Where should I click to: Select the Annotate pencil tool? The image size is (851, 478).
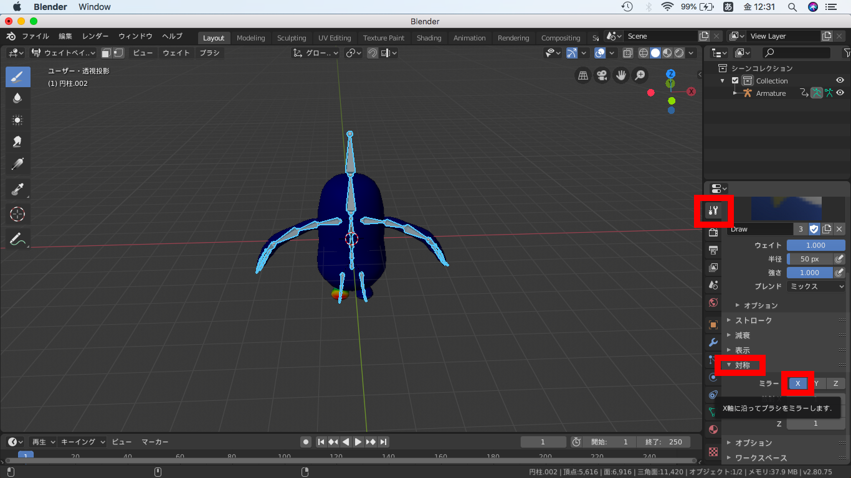coord(17,239)
